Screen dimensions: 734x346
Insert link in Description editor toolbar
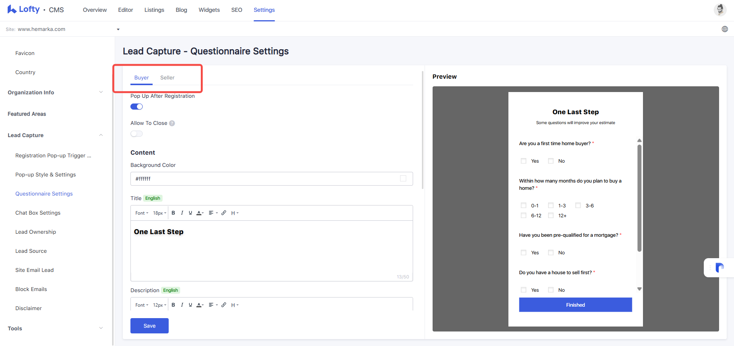point(224,305)
